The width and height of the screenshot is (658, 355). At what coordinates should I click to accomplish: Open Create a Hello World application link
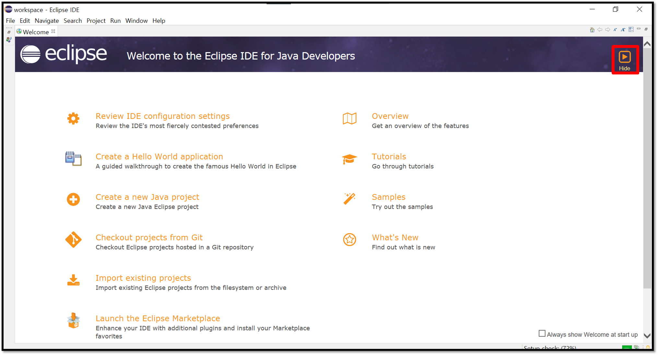[x=159, y=157]
